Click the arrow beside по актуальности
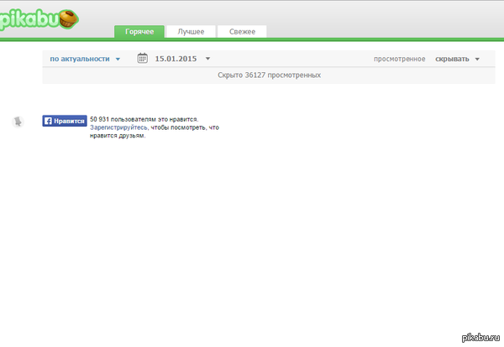This screenshot has width=504, height=347. 118,60
